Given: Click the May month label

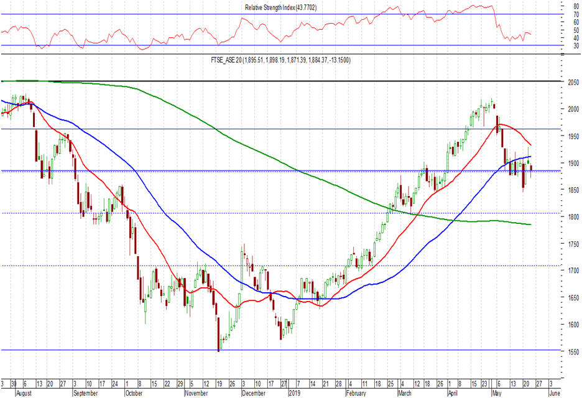Looking at the screenshot, I should click(496, 393).
